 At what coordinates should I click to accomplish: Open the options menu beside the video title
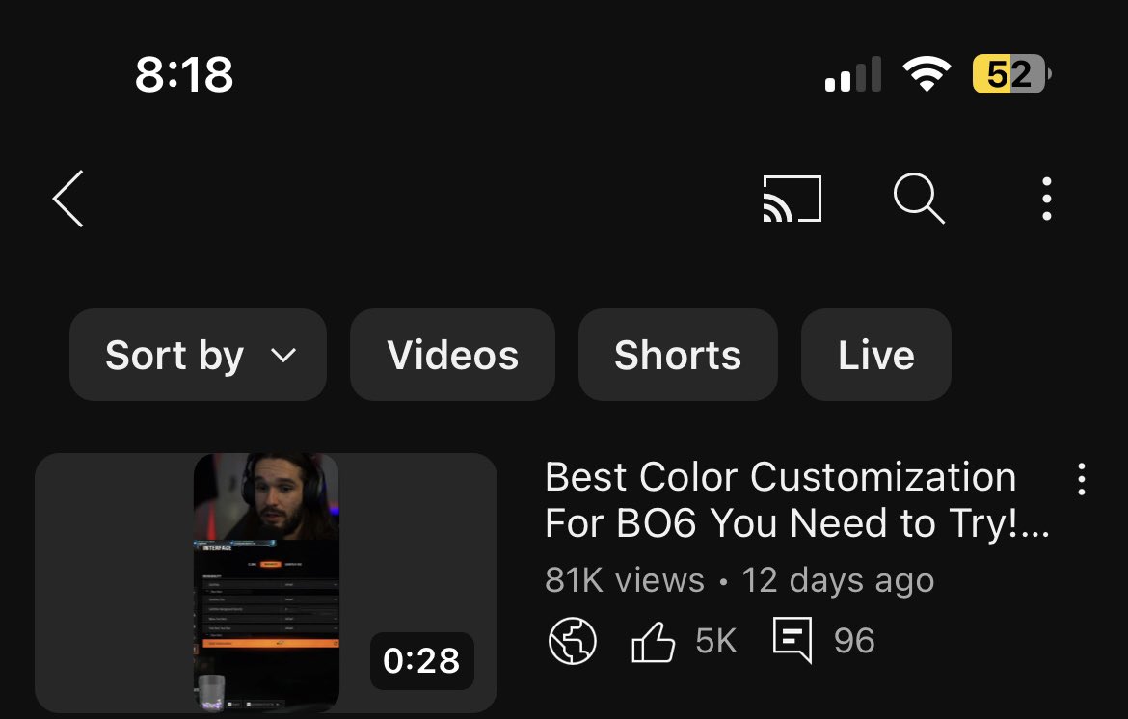1081,479
